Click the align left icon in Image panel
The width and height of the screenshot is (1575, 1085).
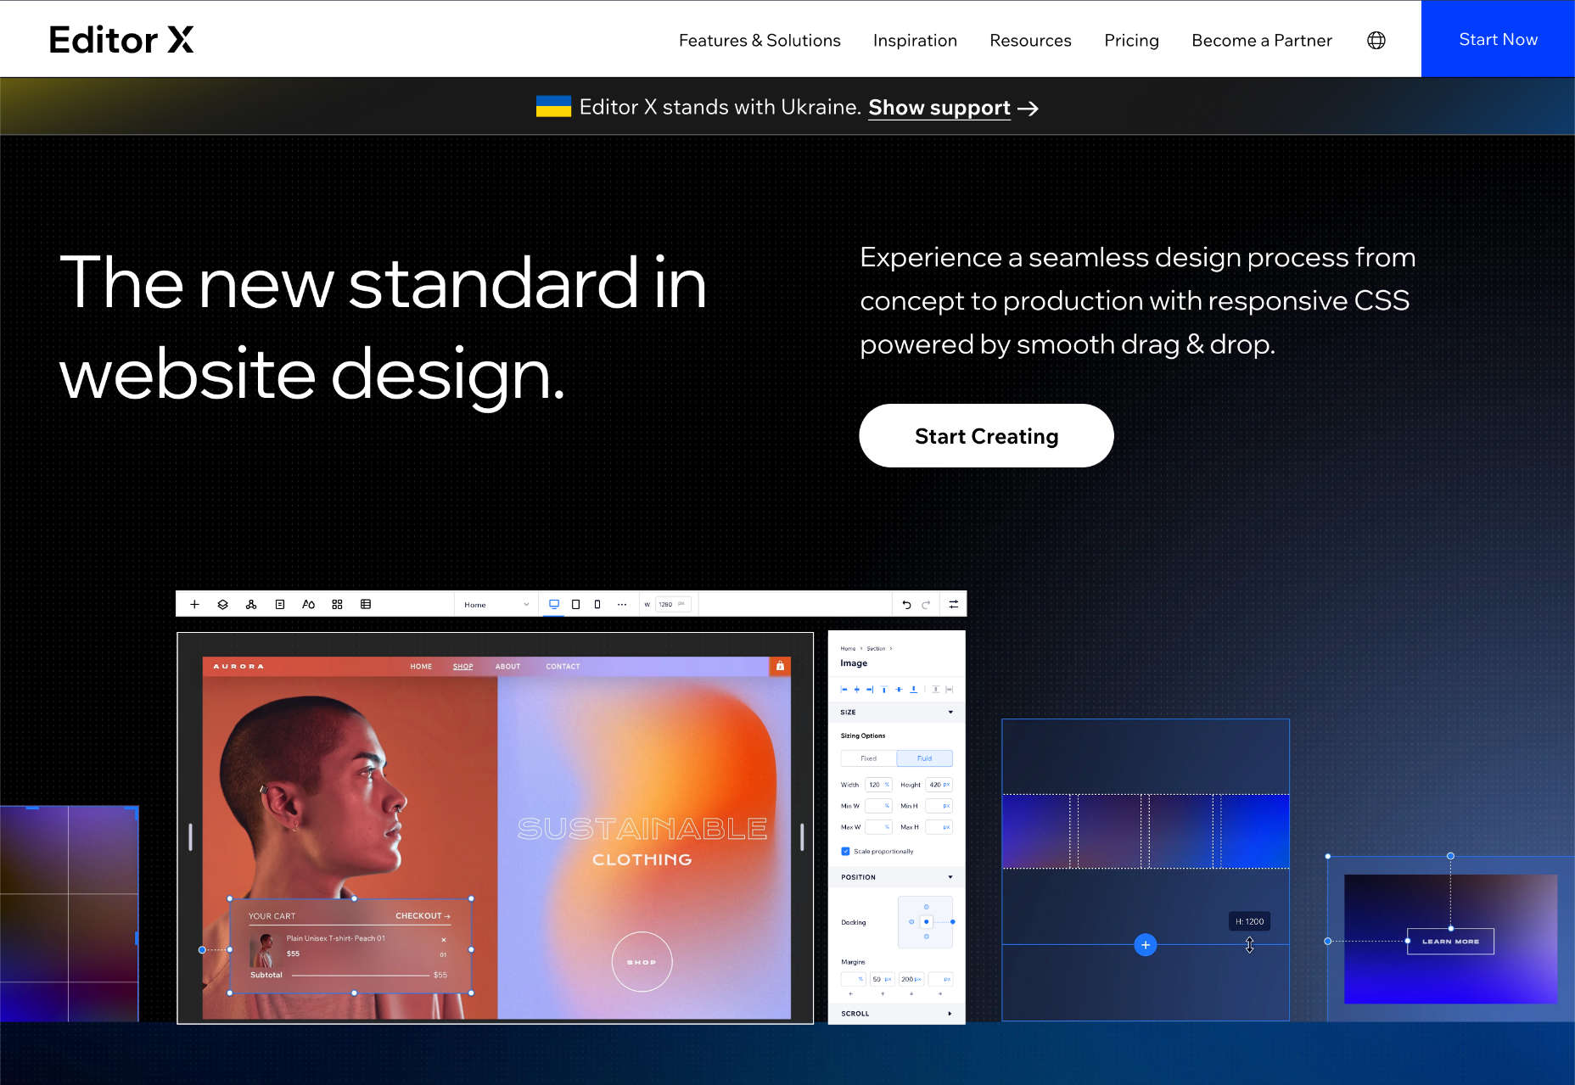point(844,690)
